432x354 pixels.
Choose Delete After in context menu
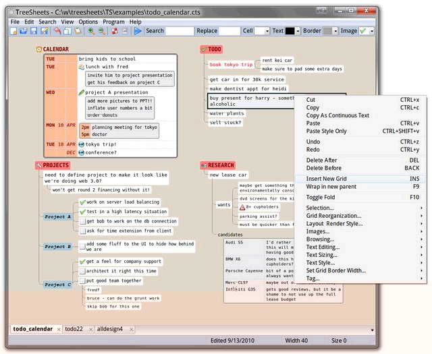360,160
